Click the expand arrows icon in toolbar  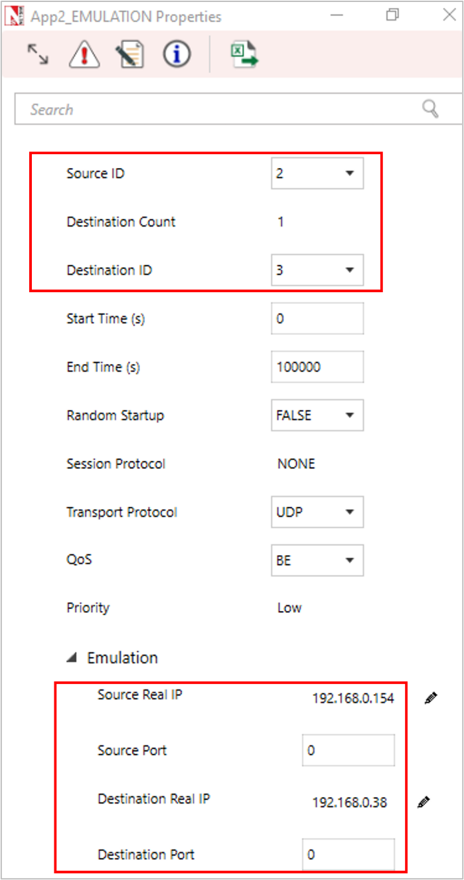click(38, 54)
